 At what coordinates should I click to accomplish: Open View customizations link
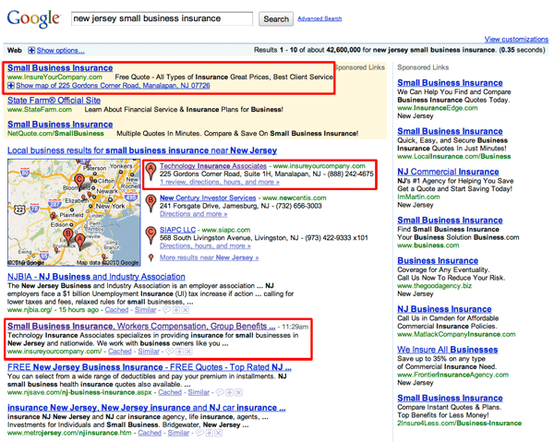tap(516, 39)
